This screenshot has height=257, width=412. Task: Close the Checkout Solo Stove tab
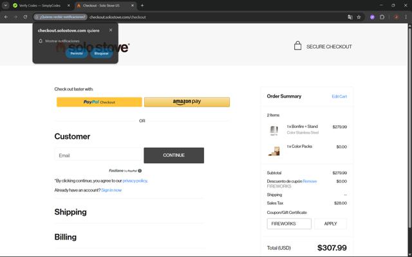tap(133, 6)
